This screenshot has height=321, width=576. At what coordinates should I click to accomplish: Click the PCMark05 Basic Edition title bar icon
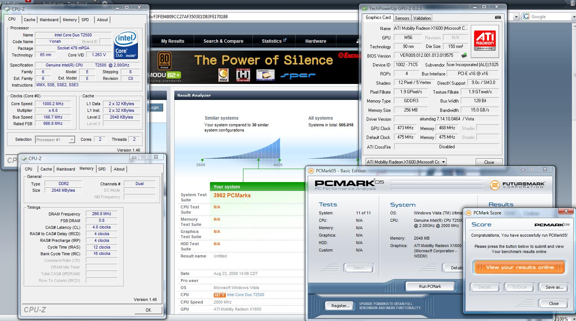311,171
